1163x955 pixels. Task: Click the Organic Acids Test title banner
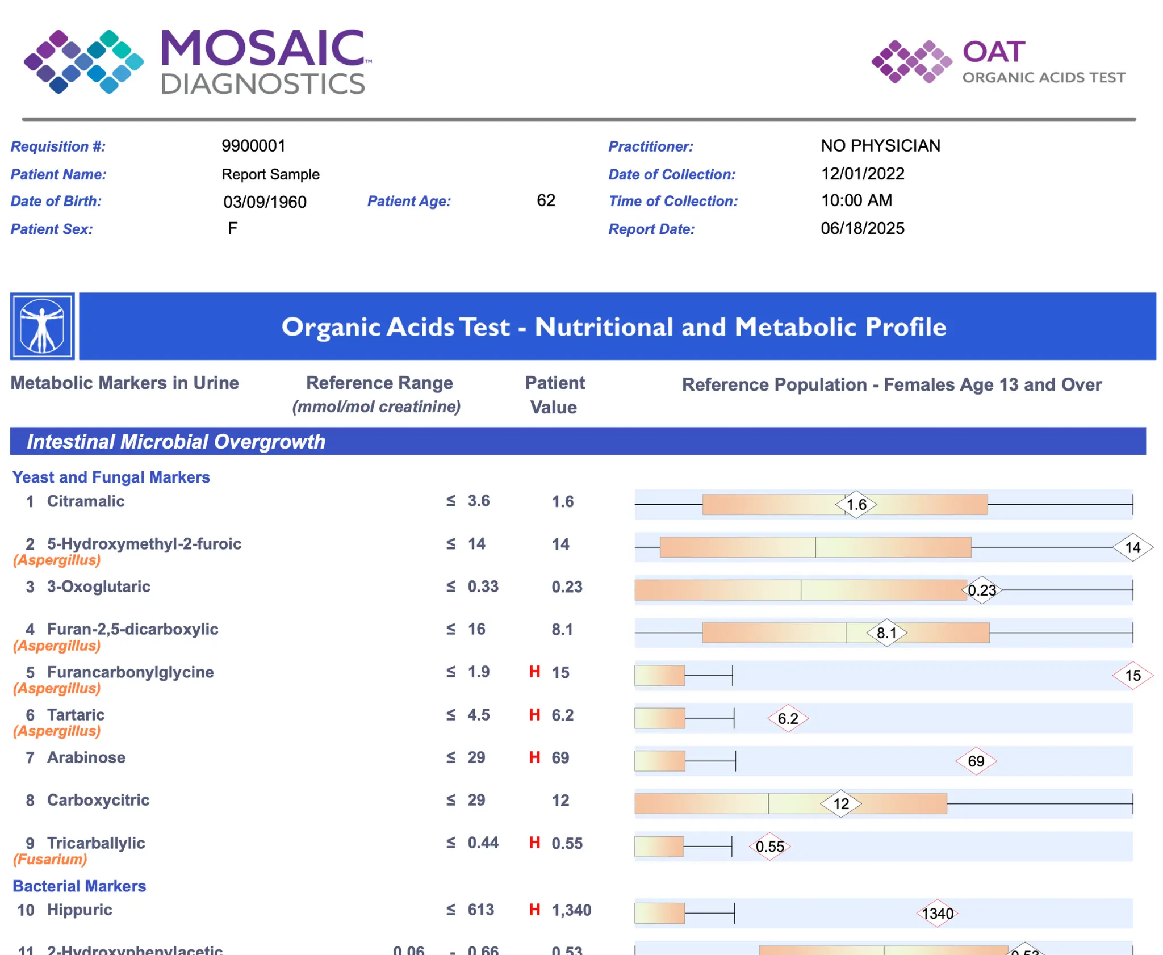click(x=613, y=326)
